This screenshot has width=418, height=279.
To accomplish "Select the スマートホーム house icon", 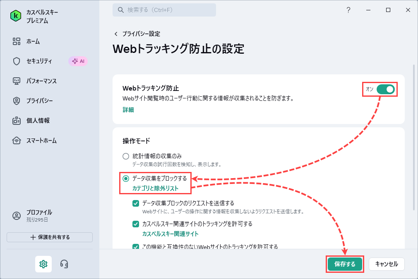I will (x=17, y=140).
